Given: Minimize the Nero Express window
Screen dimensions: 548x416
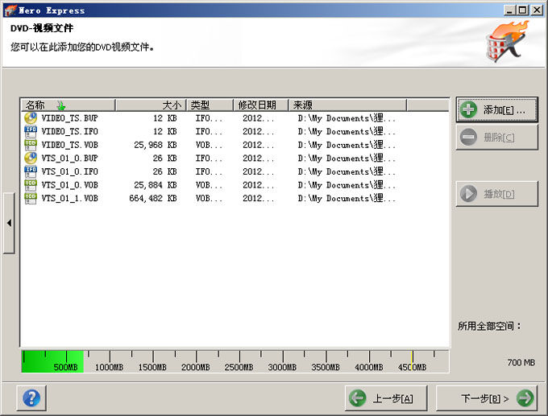Looking at the screenshot, I should [509, 10].
